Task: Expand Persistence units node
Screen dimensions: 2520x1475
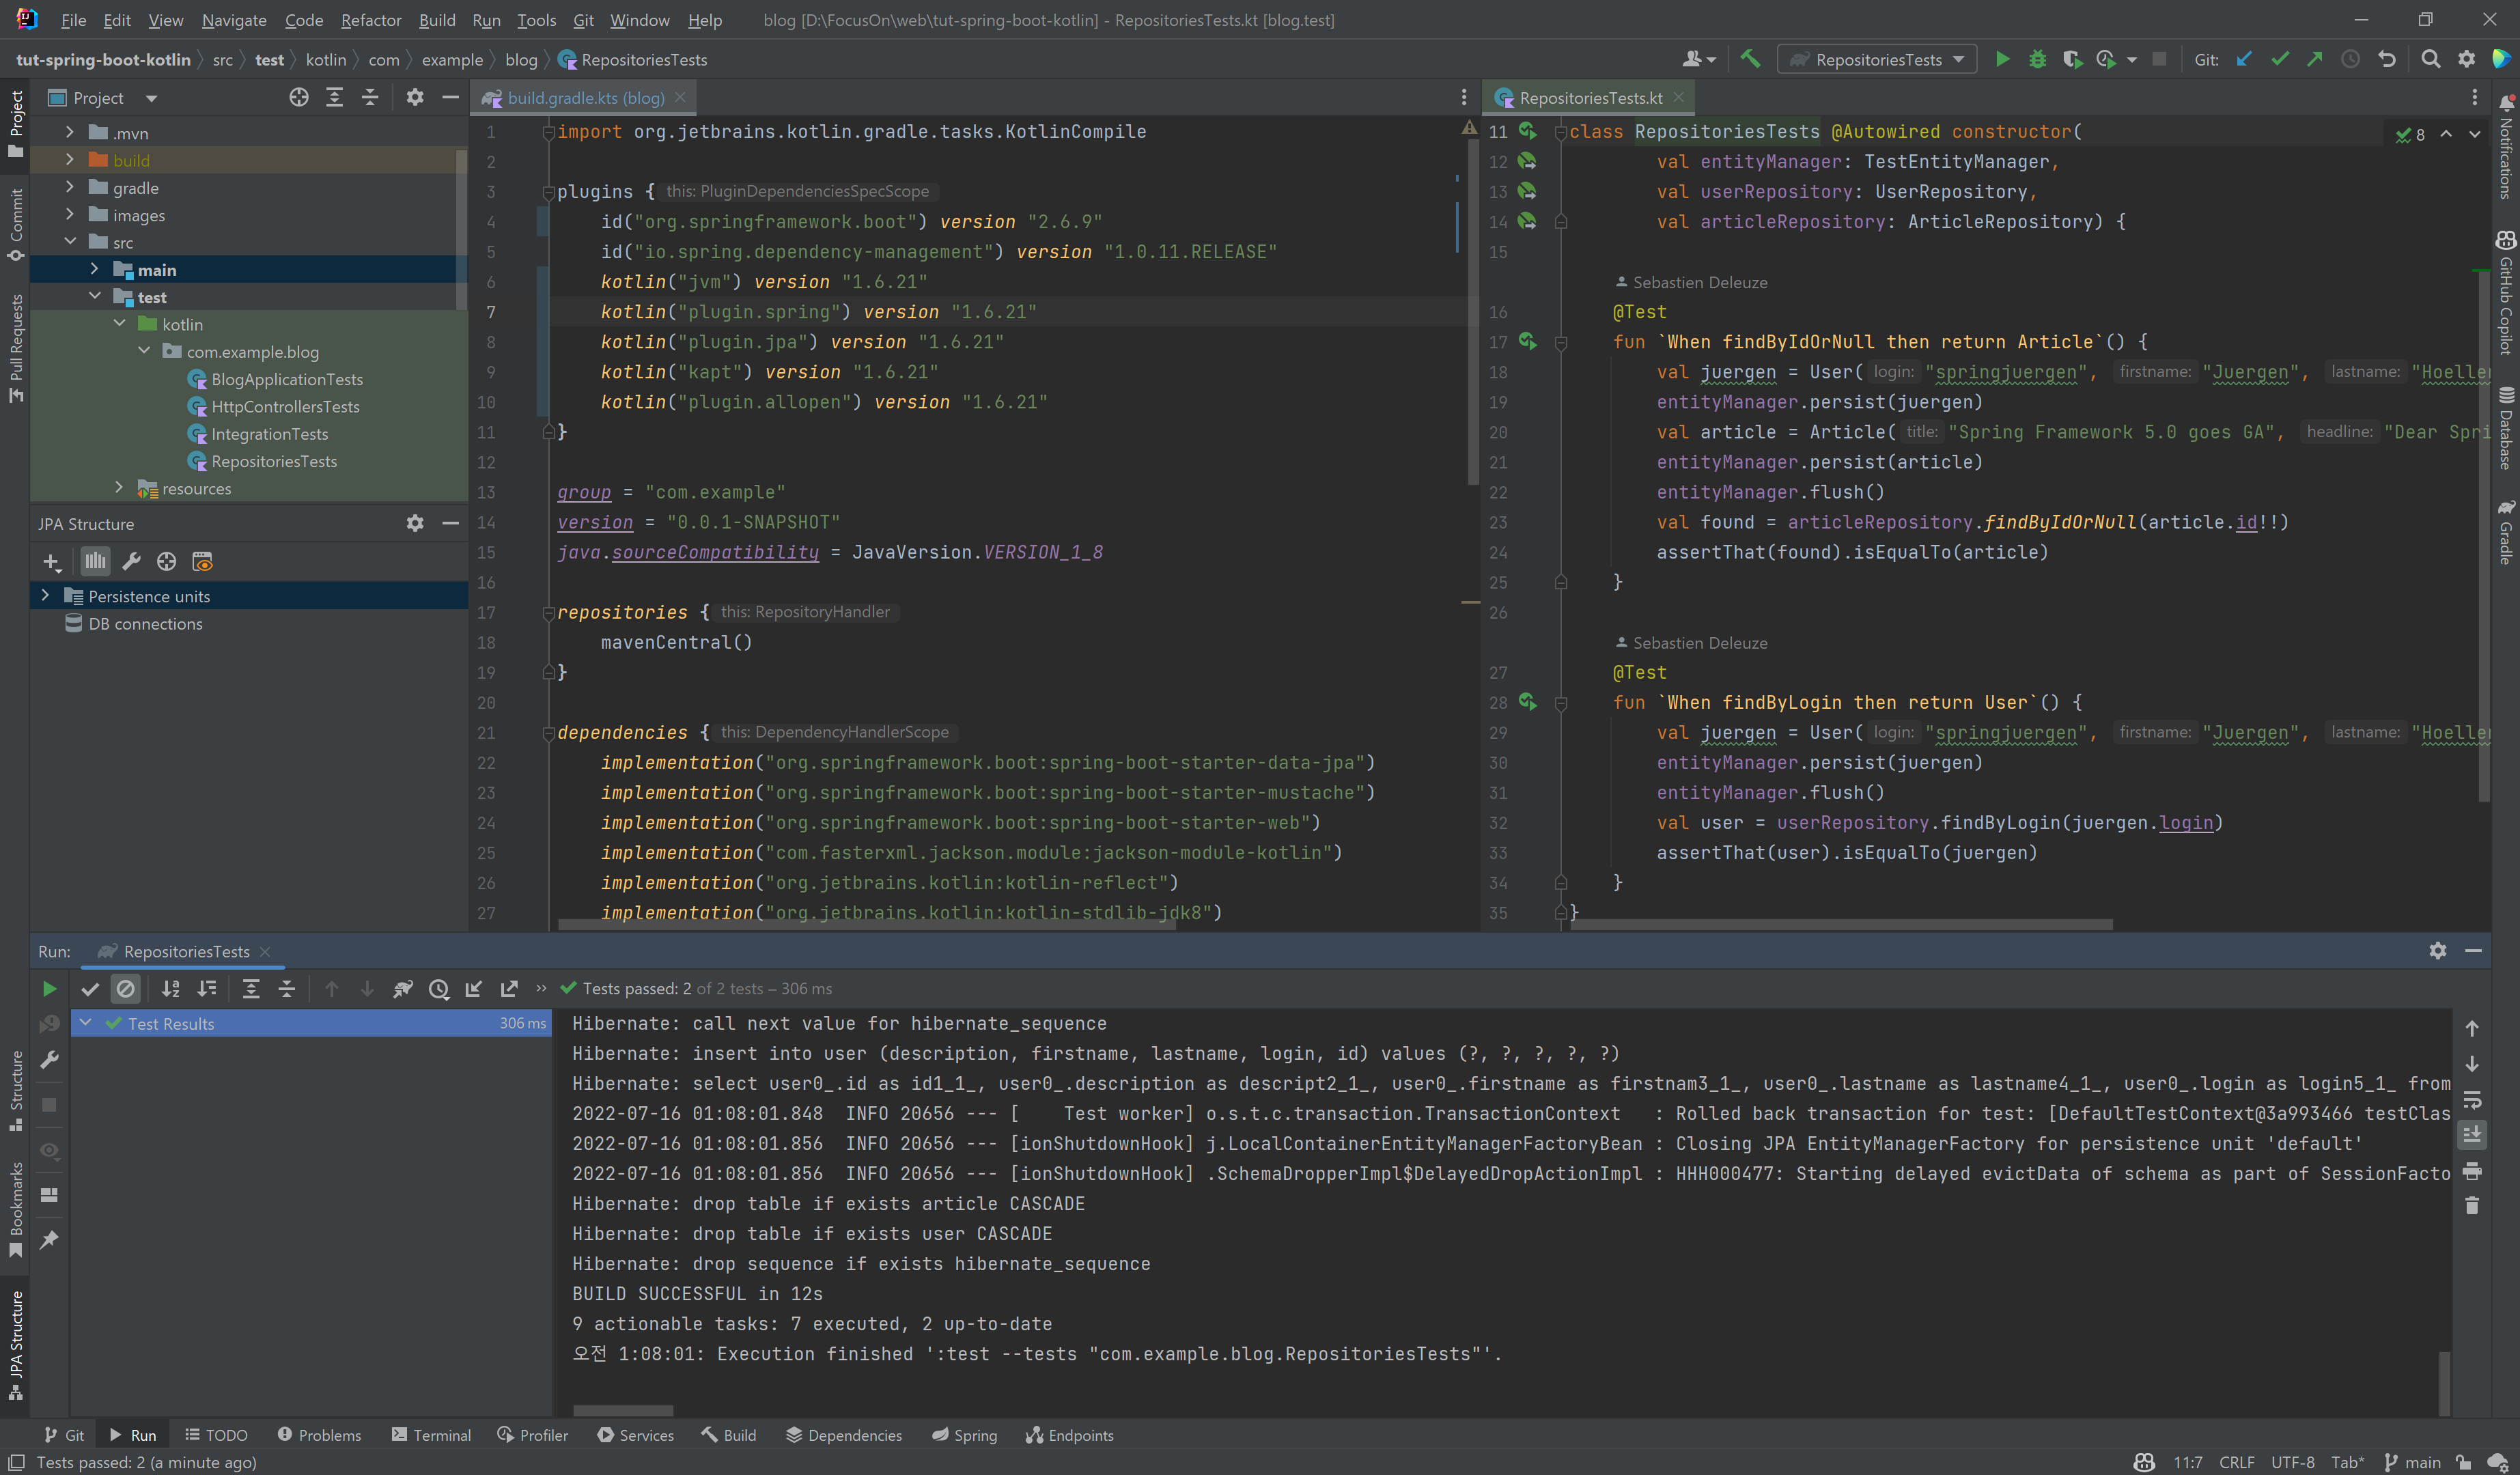Action: (x=45, y=595)
